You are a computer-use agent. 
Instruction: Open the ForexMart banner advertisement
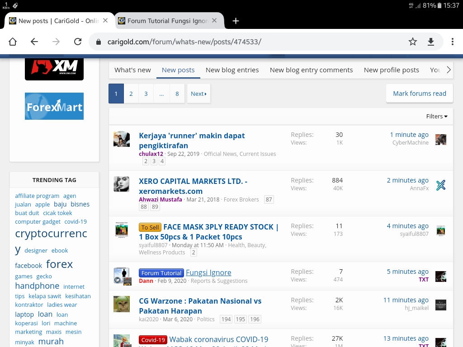pyautogui.click(x=54, y=106)
